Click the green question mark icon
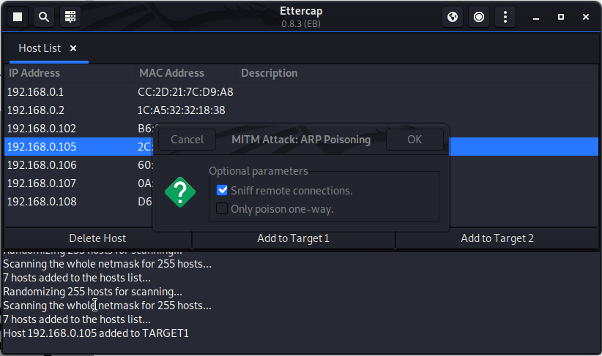This screenshot has width=602, height=356. click(x=180, y=192)
